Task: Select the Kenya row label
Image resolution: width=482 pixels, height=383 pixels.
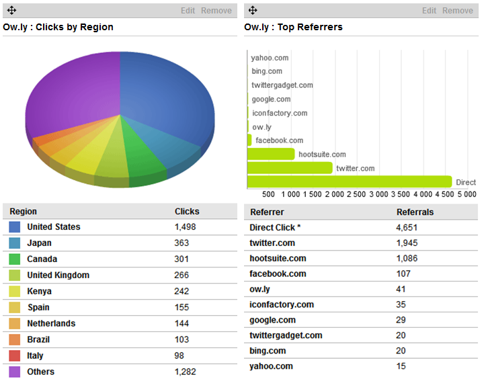Action: 40,291
